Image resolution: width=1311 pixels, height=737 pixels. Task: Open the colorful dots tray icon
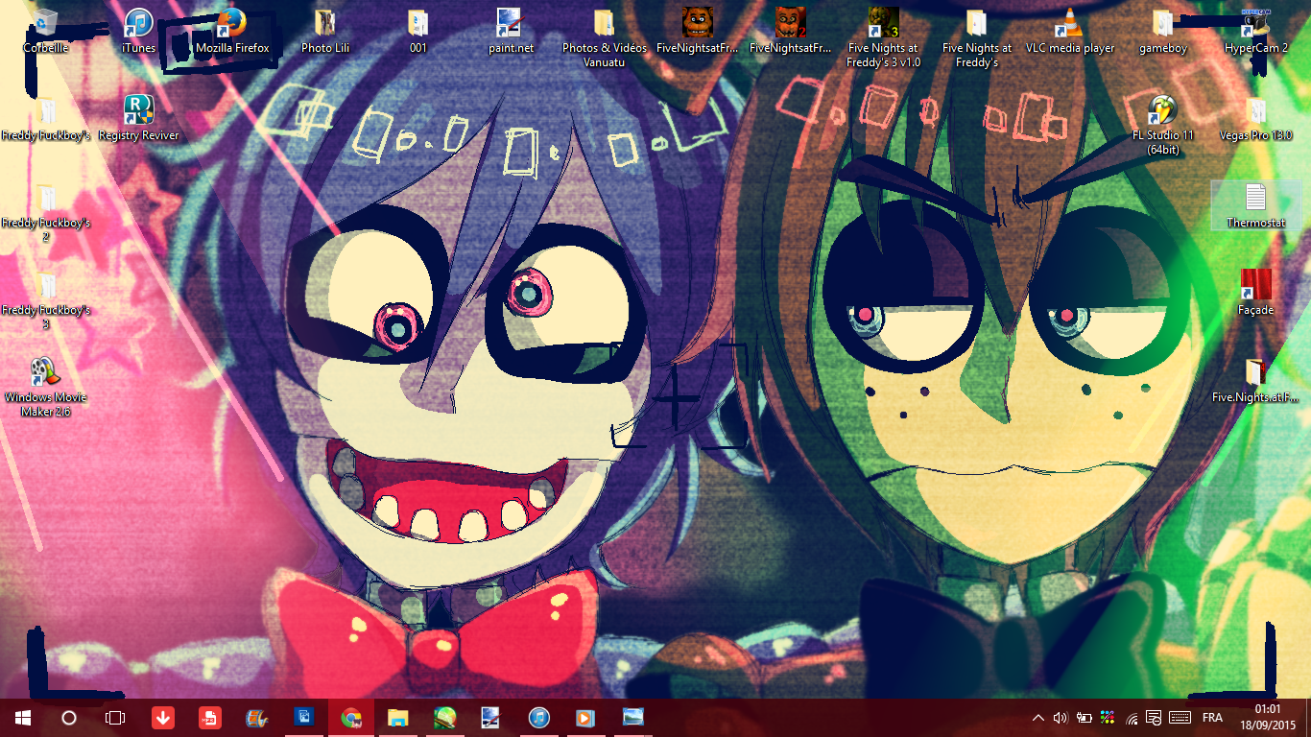coord(1108,718)
